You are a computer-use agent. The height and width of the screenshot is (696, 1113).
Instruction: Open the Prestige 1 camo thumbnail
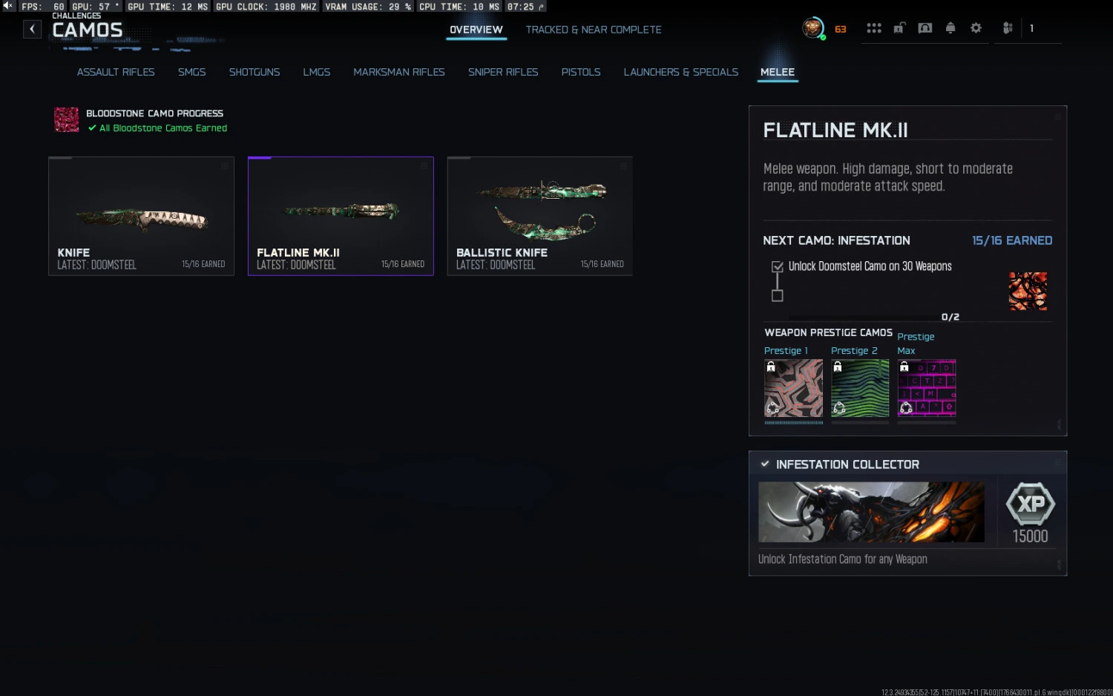[794, 388]
